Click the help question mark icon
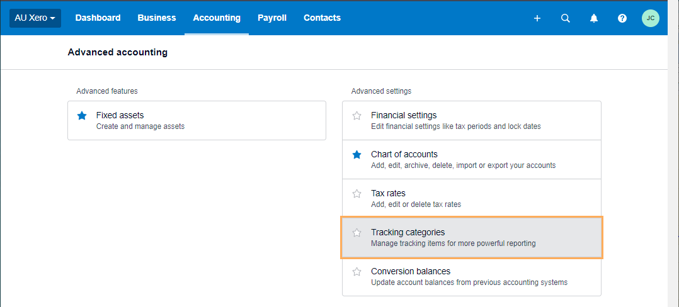This screenshot has height=307, width=679. [x=622, y=18]
